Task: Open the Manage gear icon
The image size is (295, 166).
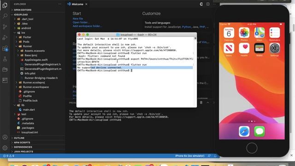Action: coord(5,148)
